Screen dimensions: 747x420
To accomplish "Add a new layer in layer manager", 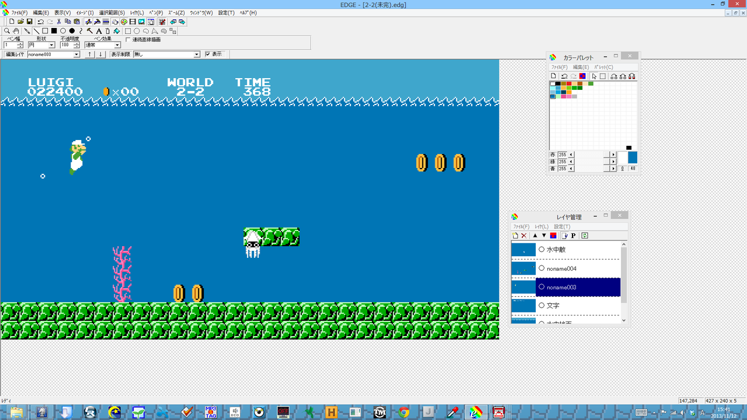I will 515,236.
